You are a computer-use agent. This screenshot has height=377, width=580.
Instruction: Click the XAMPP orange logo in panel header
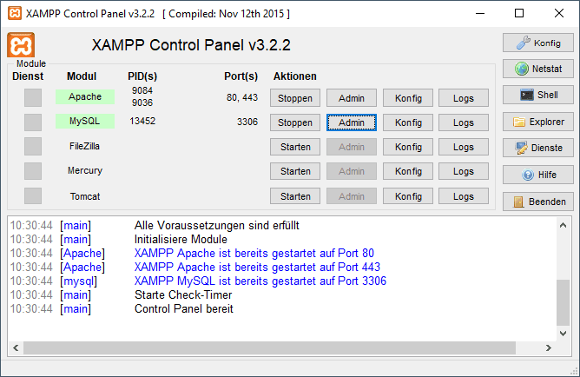tap(22, 45)
